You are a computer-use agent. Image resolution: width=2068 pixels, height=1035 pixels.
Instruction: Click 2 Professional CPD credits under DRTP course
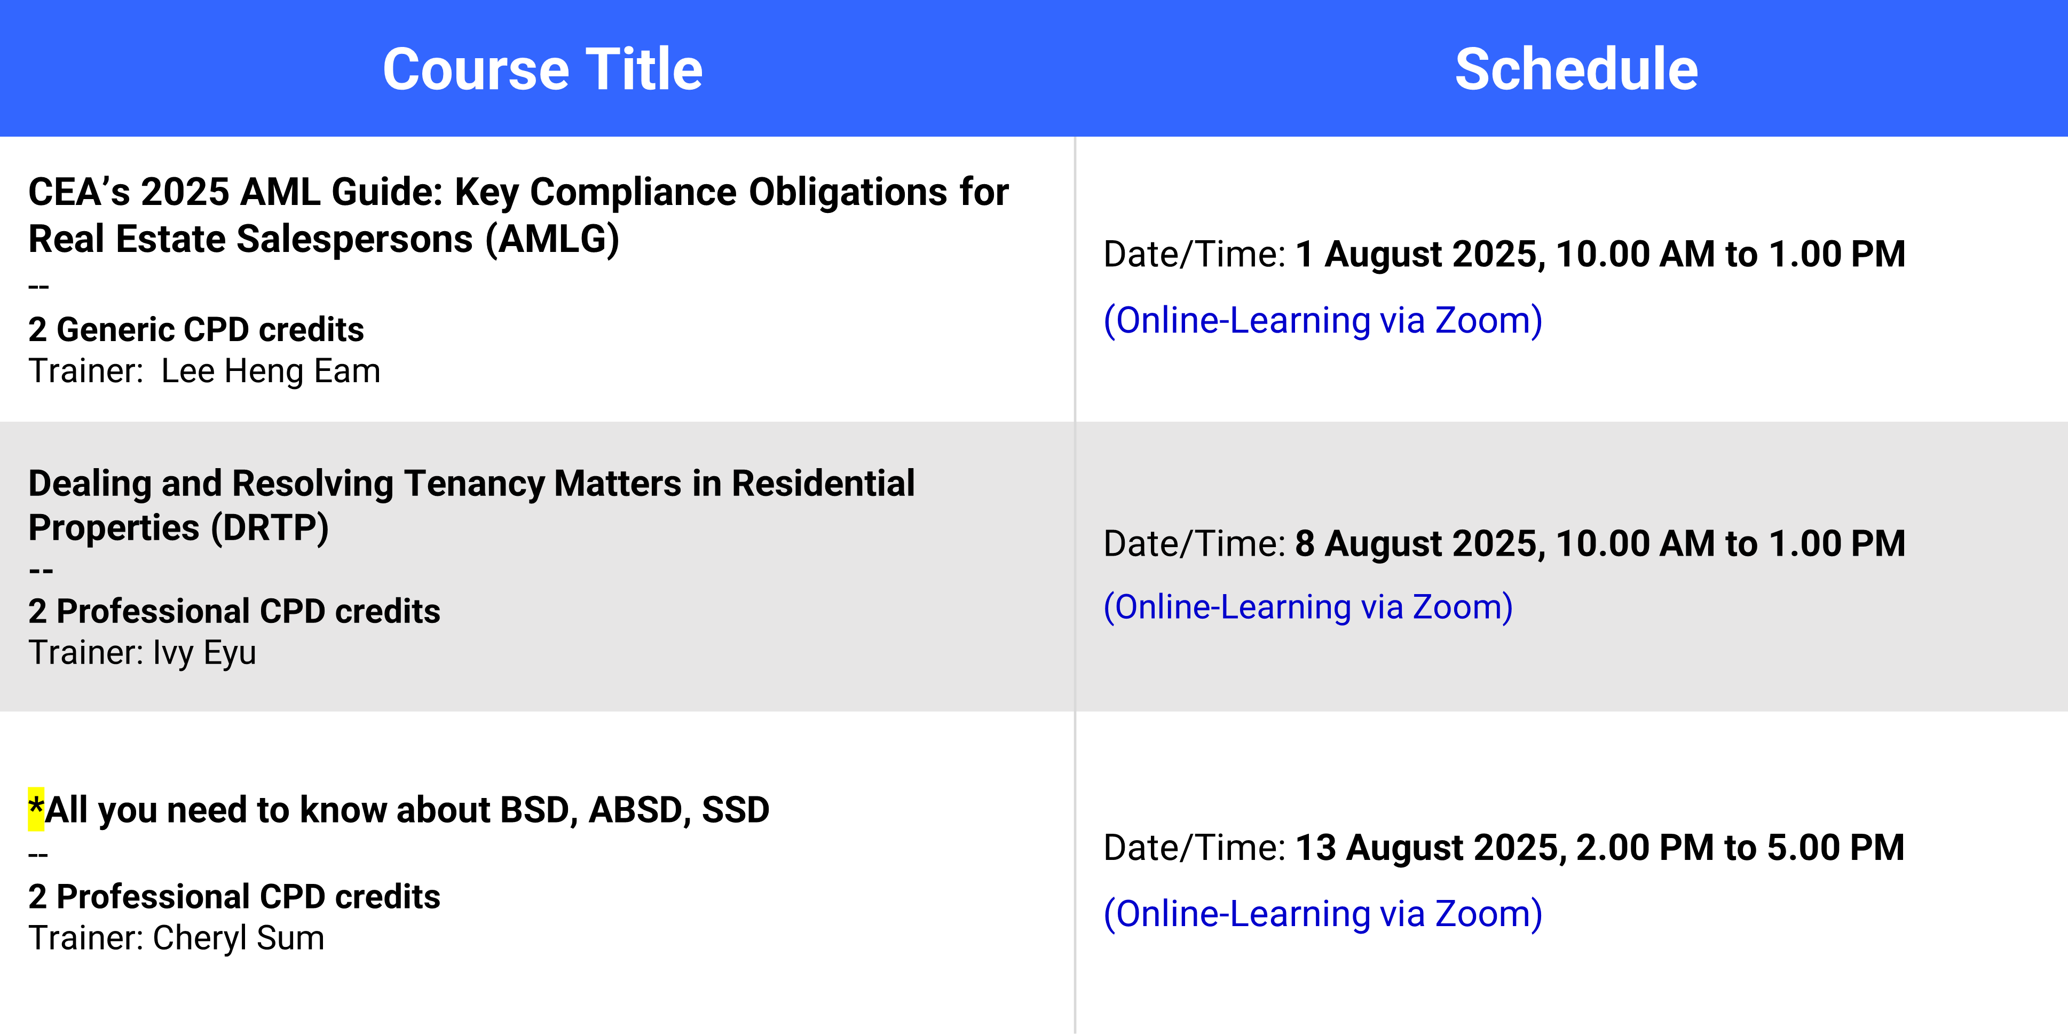pyautogui.click(x=234, y=611)
